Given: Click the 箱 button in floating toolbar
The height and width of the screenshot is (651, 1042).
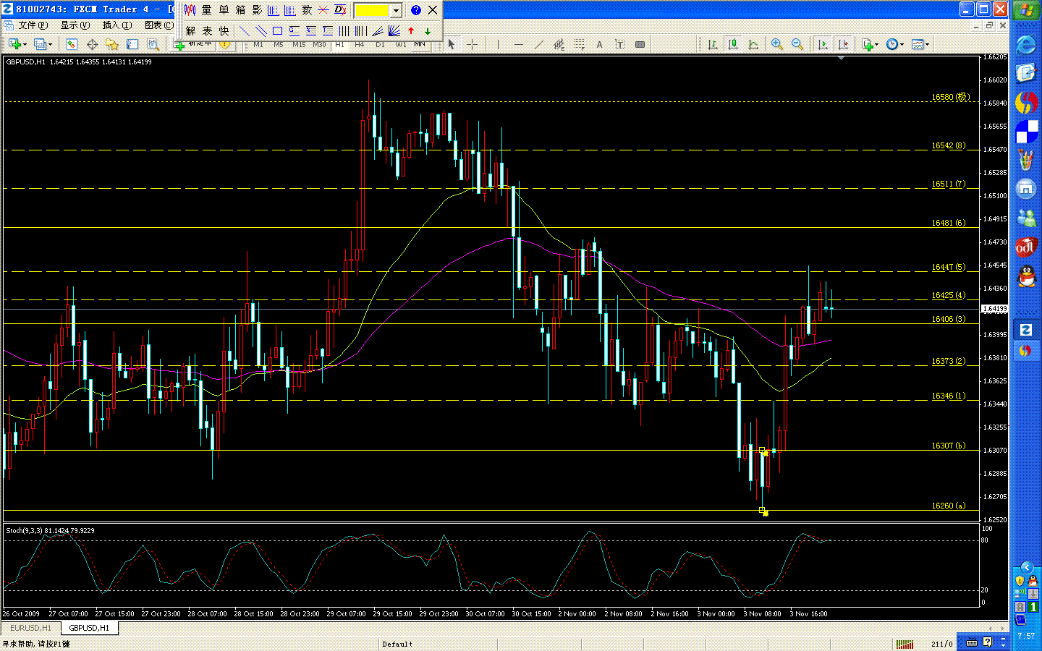Looking at the screenshot, I should point(240,10).
